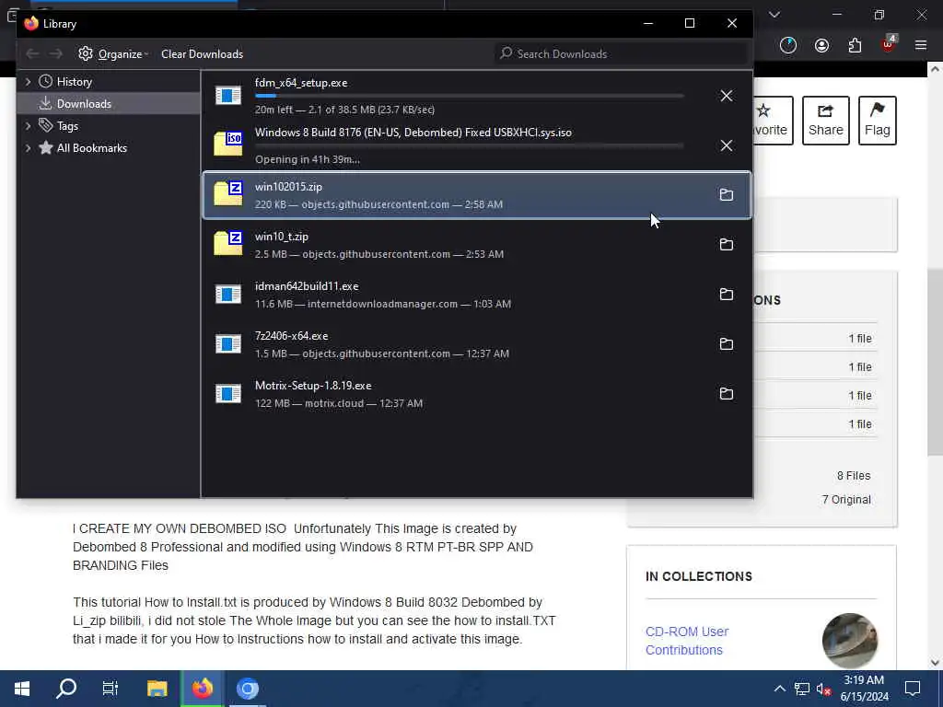Expand the All Bookmarks tree node

[28, 148]
